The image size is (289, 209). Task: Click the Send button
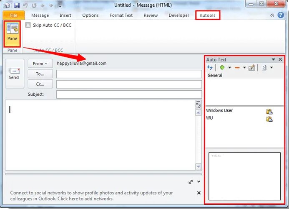(x=15, y=74)
